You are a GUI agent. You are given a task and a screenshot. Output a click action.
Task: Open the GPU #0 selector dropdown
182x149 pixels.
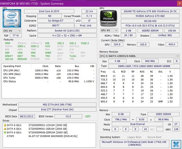click(x=109, y=30)
